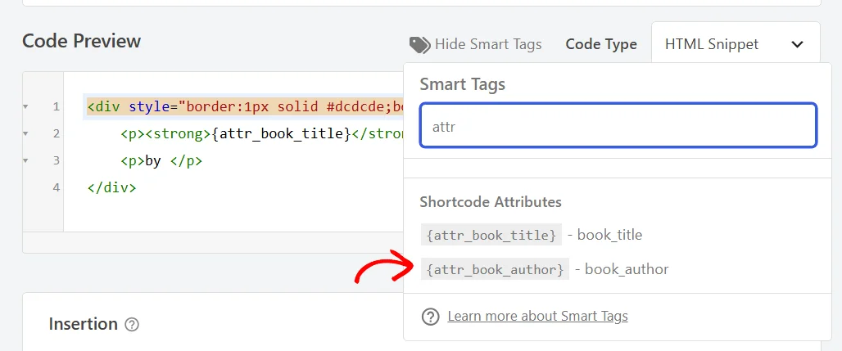Viewport: 842px width, 351px height.
Task: Click the Hide Smart Tags tag icon
Action: 419,44
